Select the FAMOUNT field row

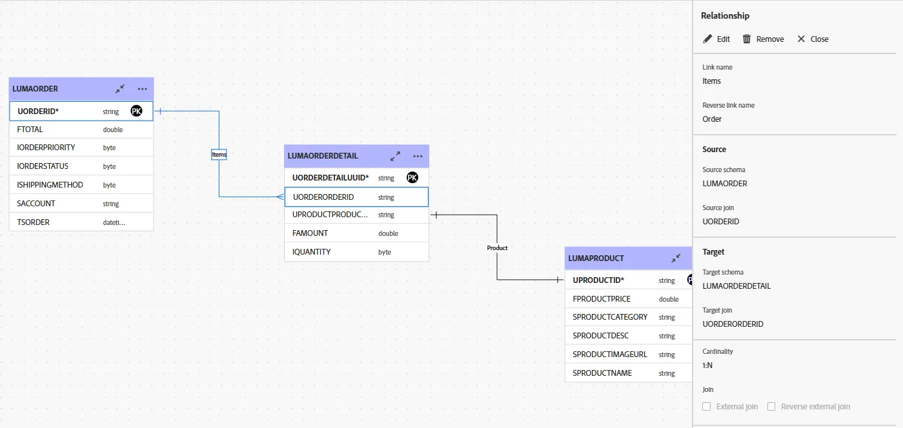[357, 233]
